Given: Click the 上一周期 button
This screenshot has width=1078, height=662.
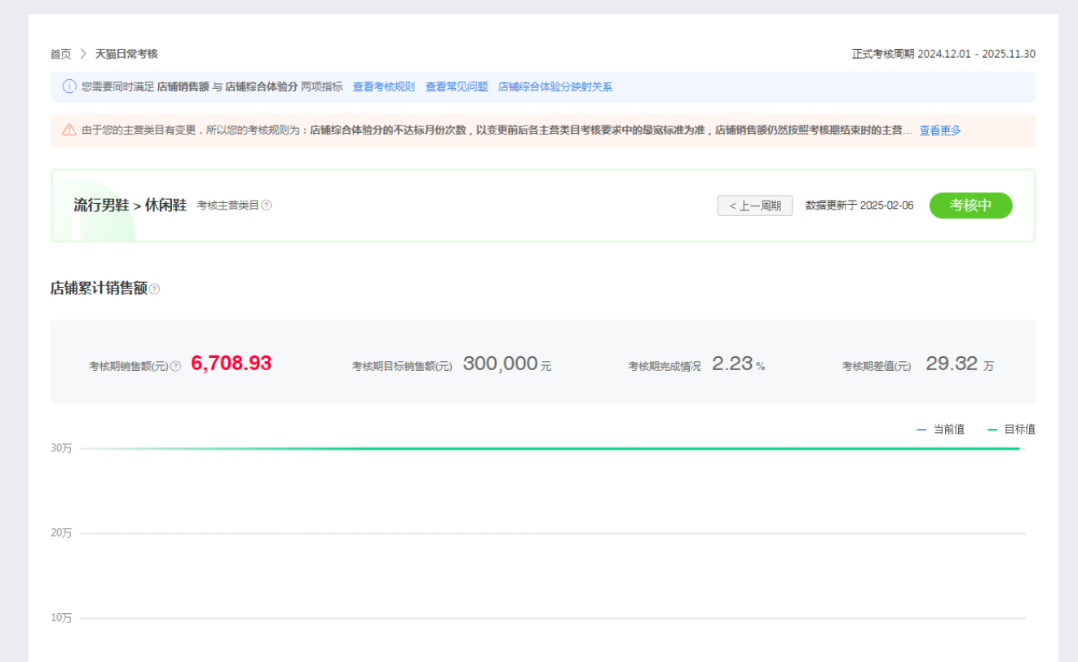Looking at the screenshot, I should coord(754,205).
